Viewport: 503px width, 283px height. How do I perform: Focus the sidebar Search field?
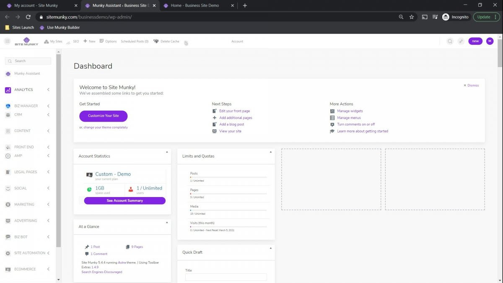pos(28,61)
